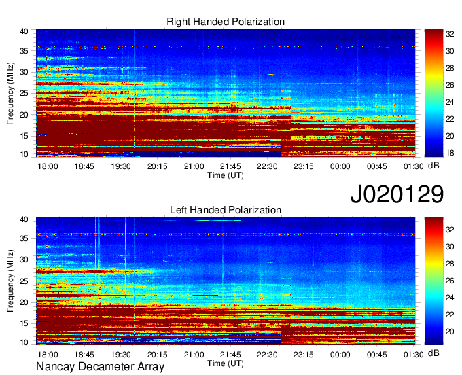
Task: Click the 00:45 tick on Left Handed time axis
Action: click(x=376, y=355)
